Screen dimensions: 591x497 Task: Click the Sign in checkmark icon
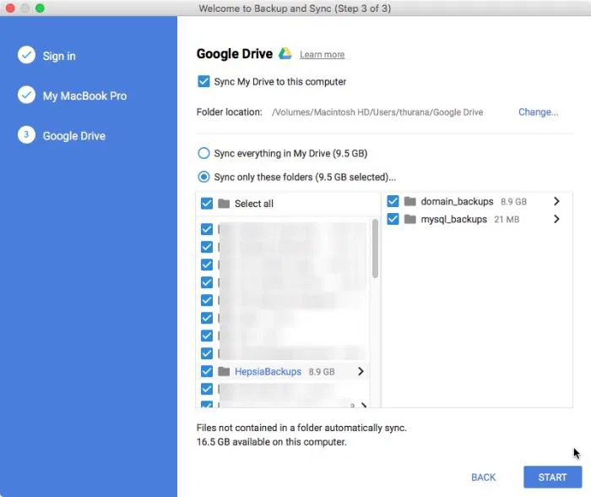point(26,56)
